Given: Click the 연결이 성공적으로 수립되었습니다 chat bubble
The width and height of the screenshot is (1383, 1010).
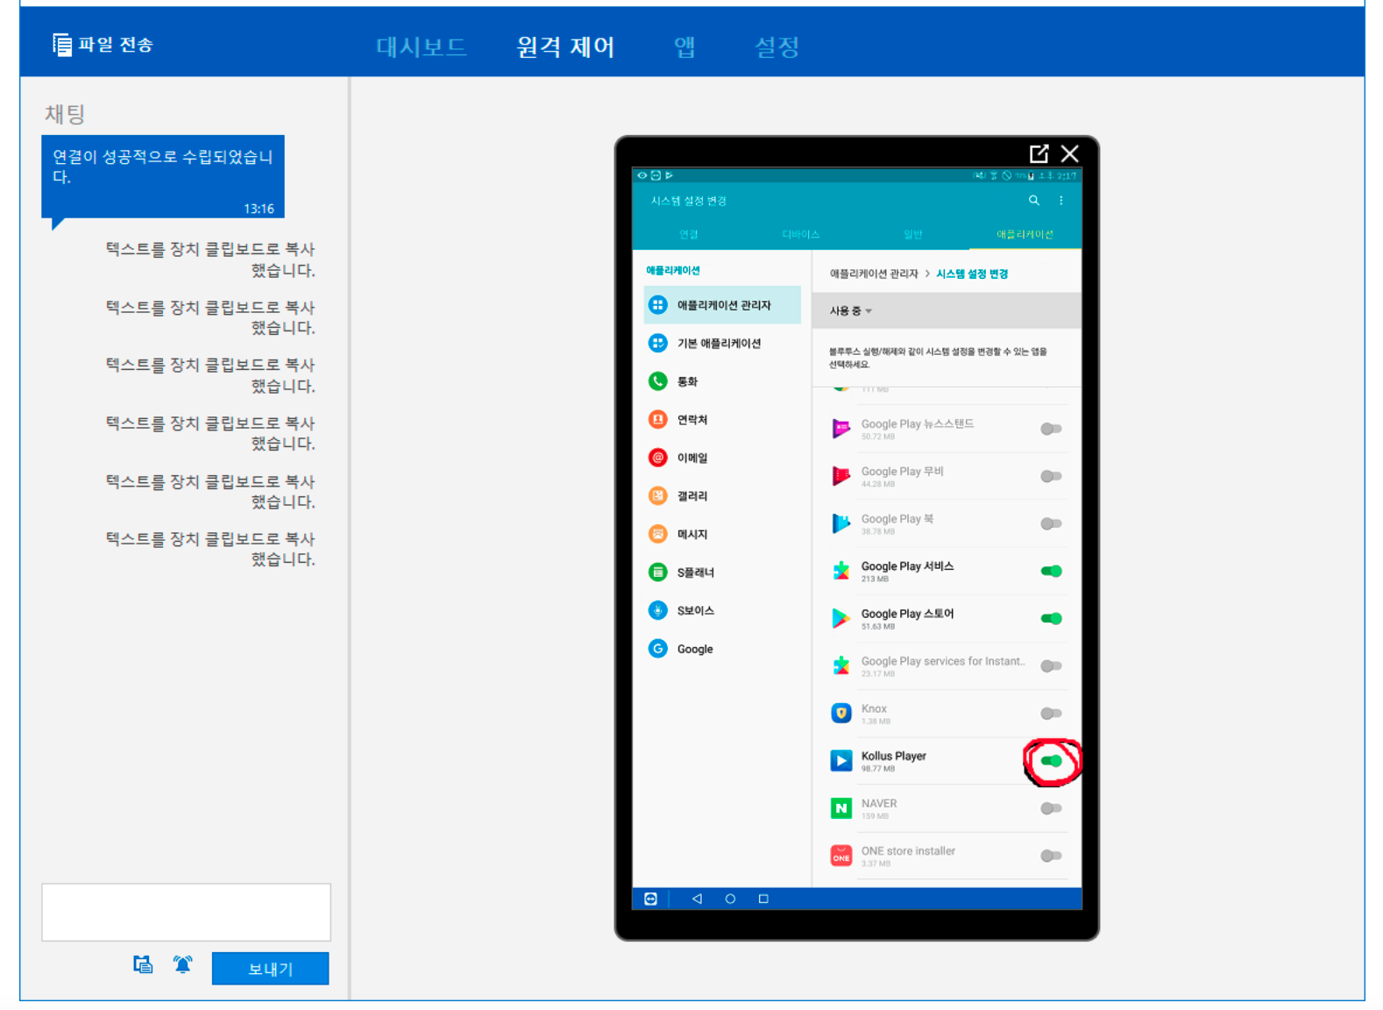Looking at the screenshot, I should point(163,176).
